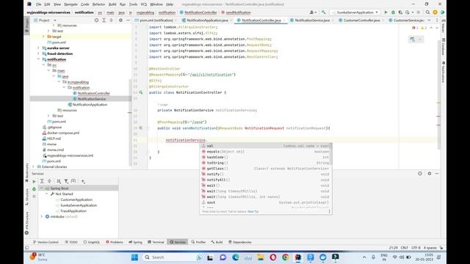Click Collapse All icon in Services toolbar

pos(49,181)
